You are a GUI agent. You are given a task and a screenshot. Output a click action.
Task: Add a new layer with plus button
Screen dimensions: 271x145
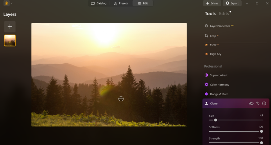coord(10,27)
